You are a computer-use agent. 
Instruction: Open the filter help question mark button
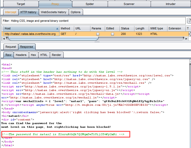189,21
